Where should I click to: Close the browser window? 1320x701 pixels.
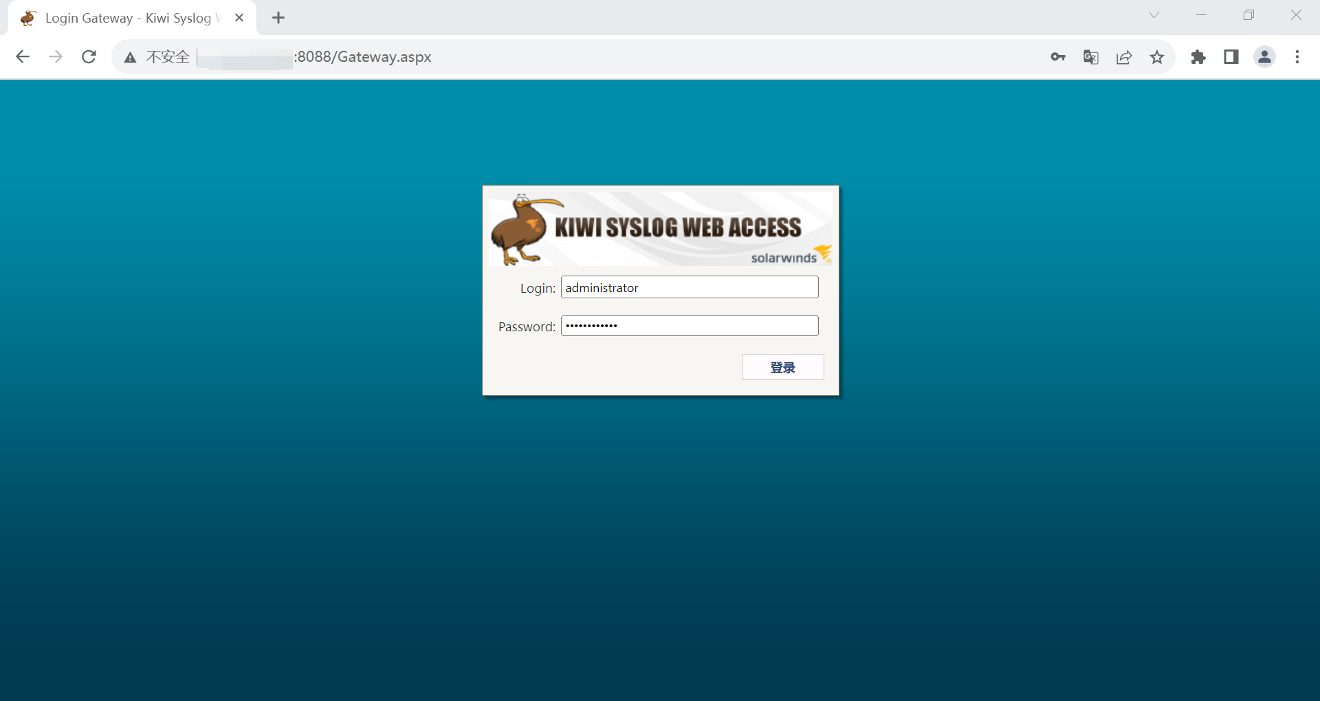(1296, 15)
